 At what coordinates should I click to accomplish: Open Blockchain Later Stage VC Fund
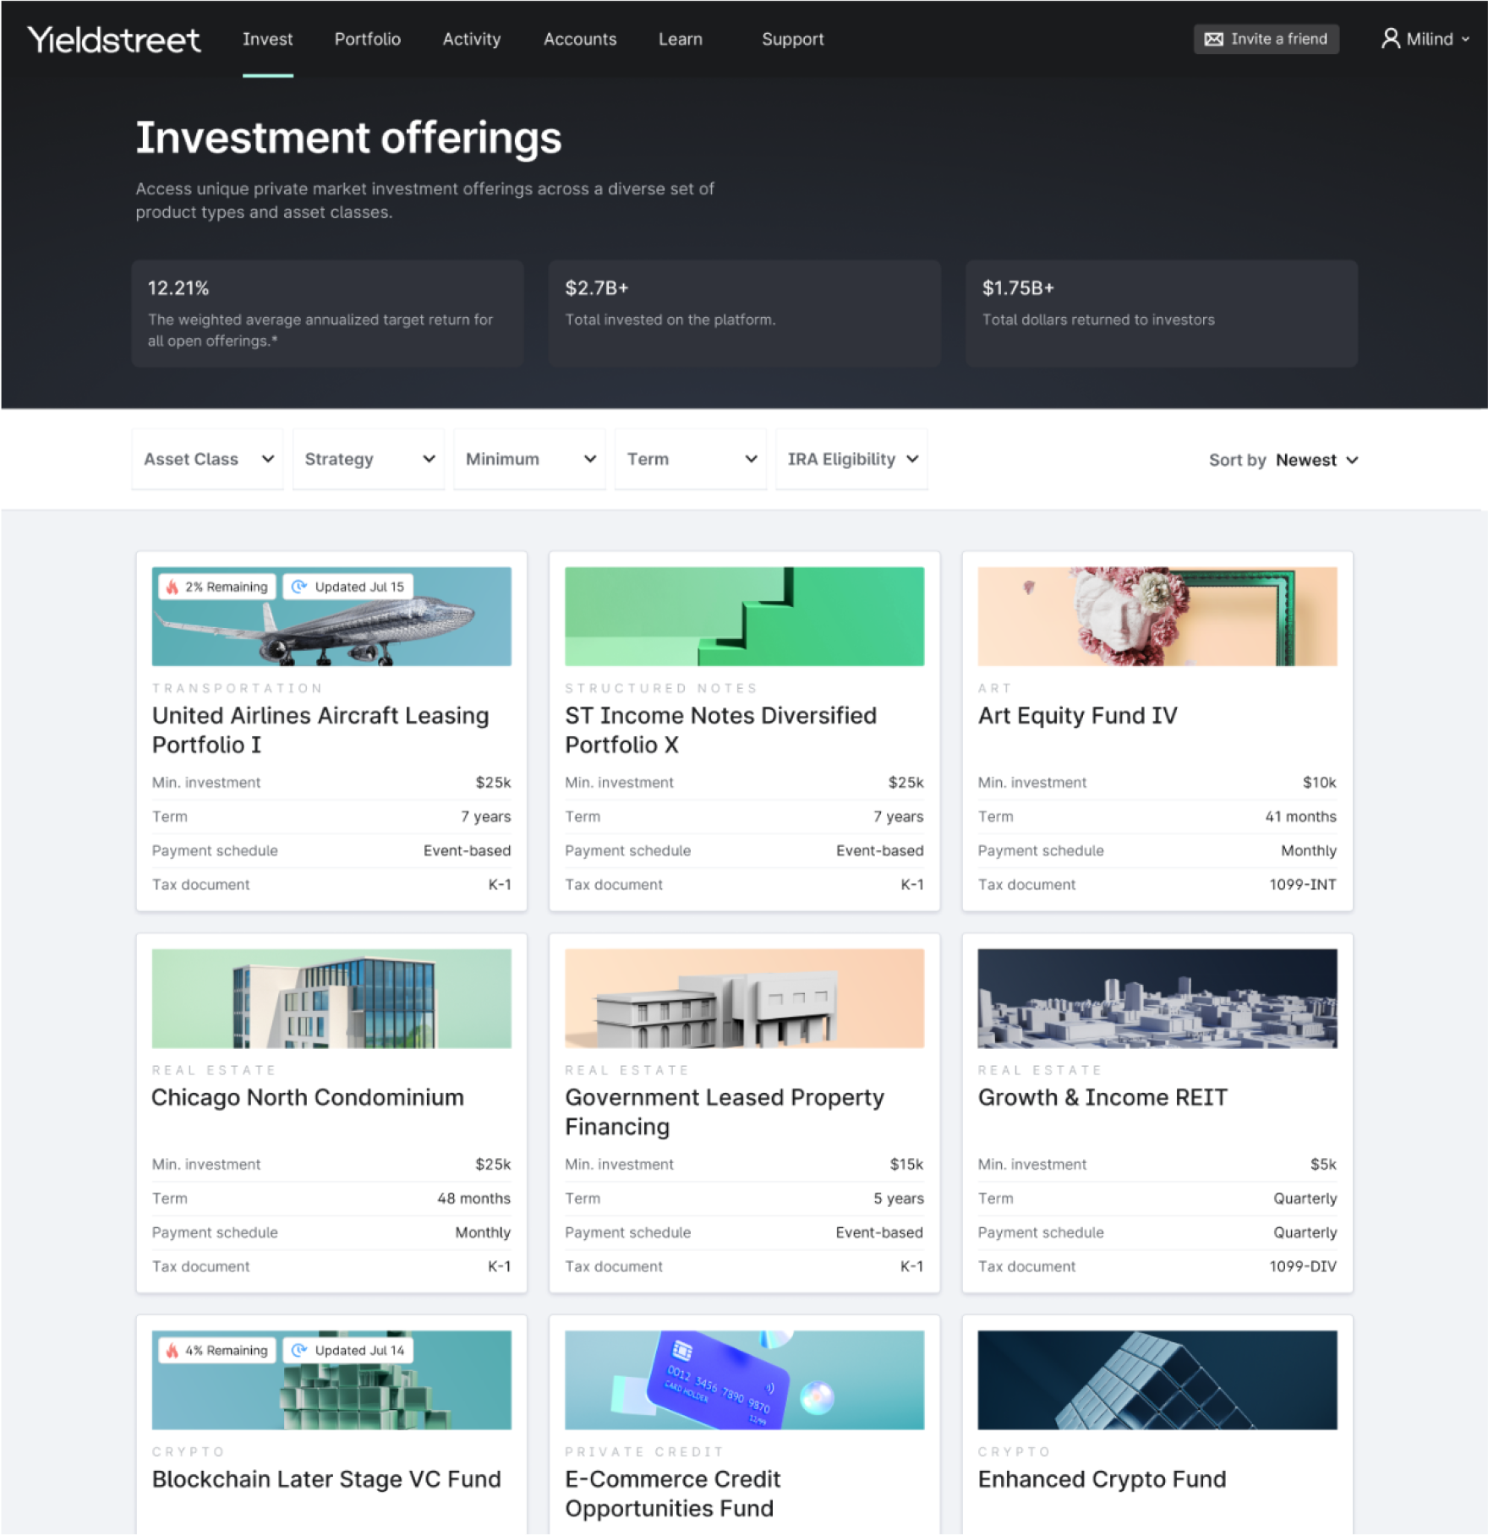click(326, 1479)
